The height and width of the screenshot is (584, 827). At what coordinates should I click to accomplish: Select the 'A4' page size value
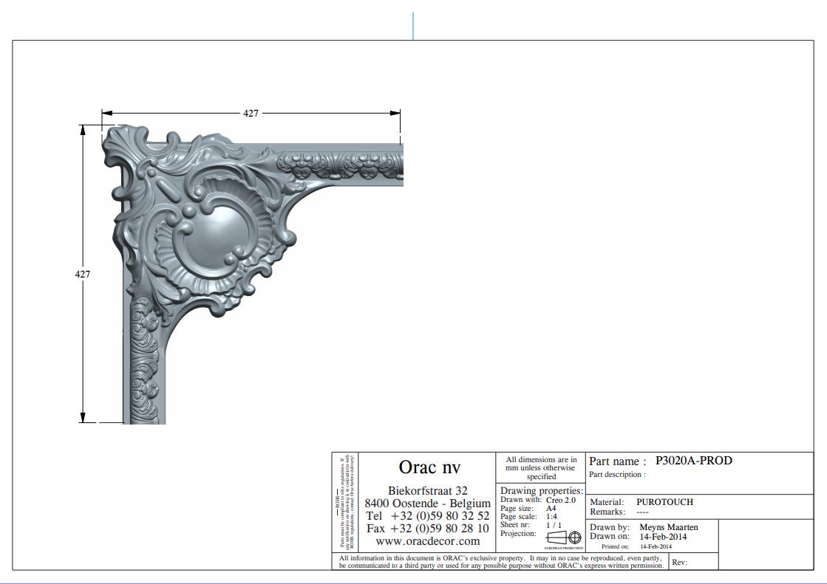[x=551, y=508]
